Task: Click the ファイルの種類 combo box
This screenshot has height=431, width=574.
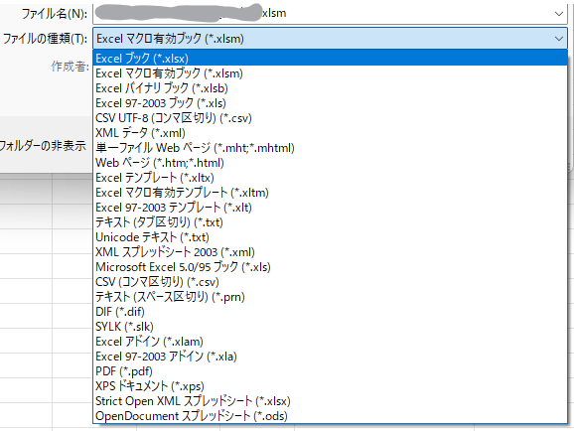Action: (x=330, y=39)
